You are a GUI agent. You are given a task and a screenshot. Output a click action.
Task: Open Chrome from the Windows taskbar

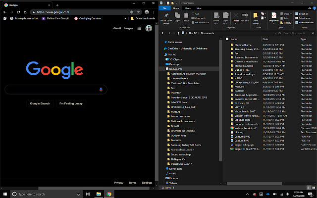108,194
